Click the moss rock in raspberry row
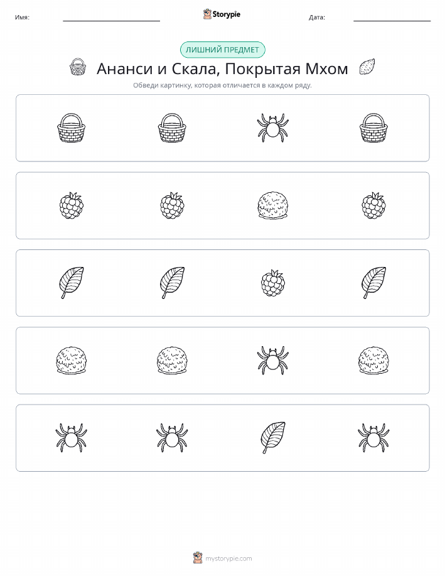Image resolution: width=445 pixels, height=576 pixels. 273,205
